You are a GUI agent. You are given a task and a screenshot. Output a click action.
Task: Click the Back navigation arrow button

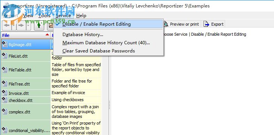tap(7, 25)
